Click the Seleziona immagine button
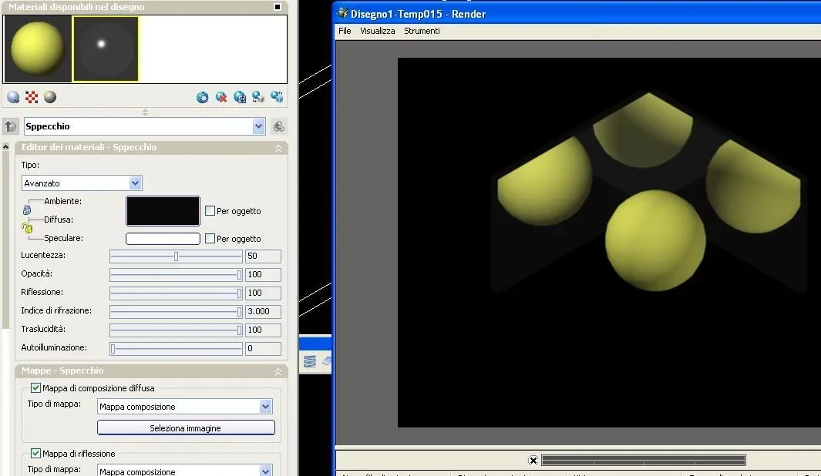821x476 pixels. click(185, 427)
